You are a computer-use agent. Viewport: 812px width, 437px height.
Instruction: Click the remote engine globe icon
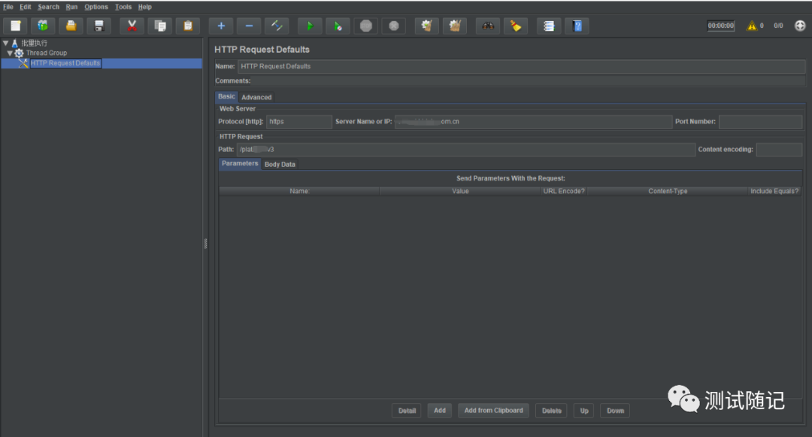[800, 26]
